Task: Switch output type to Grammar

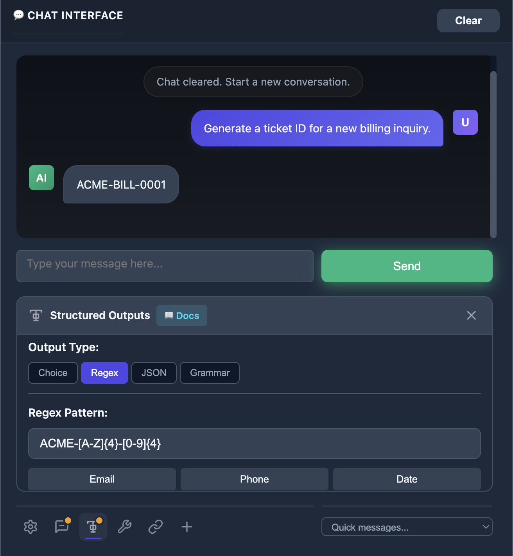Action: [210, 373]
